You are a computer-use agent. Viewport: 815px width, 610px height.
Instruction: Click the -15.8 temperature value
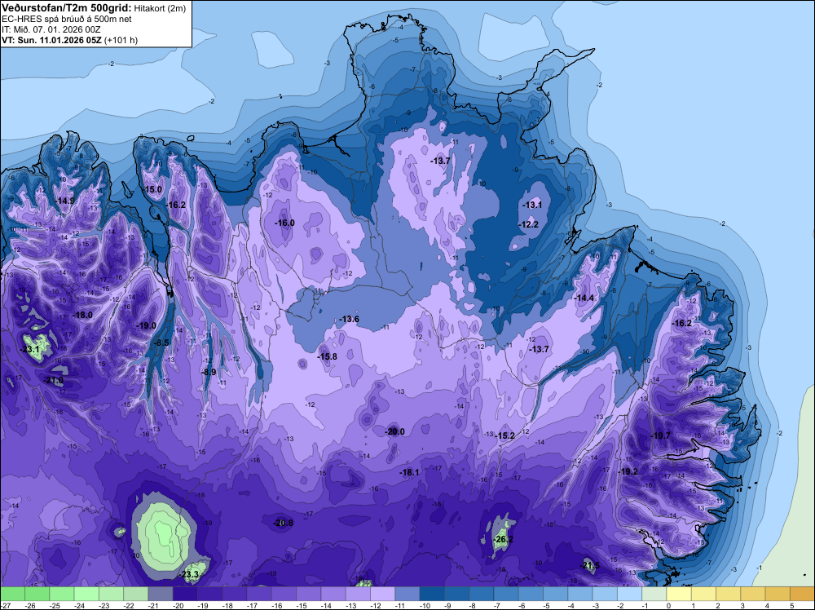pos(328,356)
